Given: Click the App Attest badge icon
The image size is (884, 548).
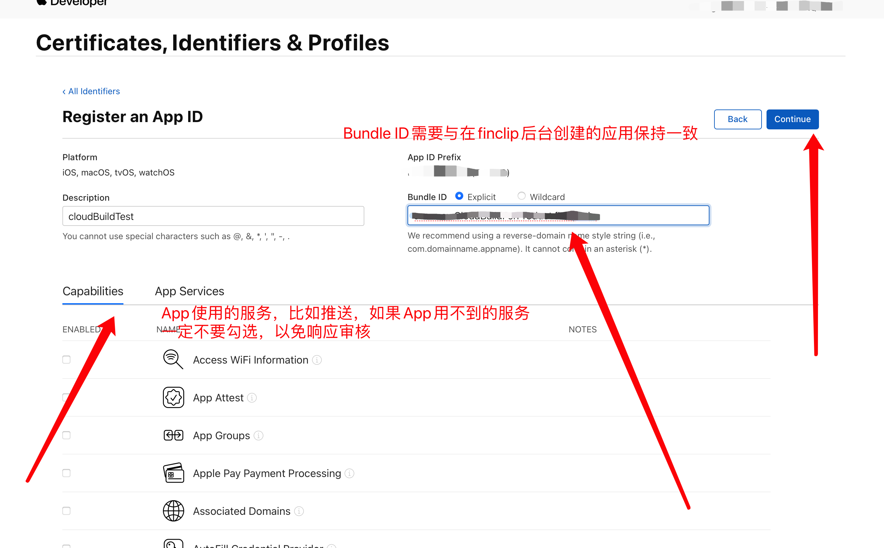Looking at the screenshot, I should point(173,397).
